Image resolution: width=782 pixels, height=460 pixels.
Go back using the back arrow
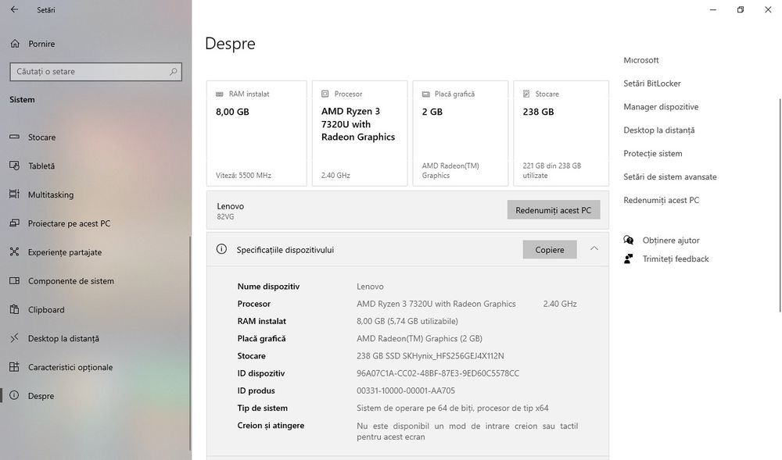coord(14,9)
